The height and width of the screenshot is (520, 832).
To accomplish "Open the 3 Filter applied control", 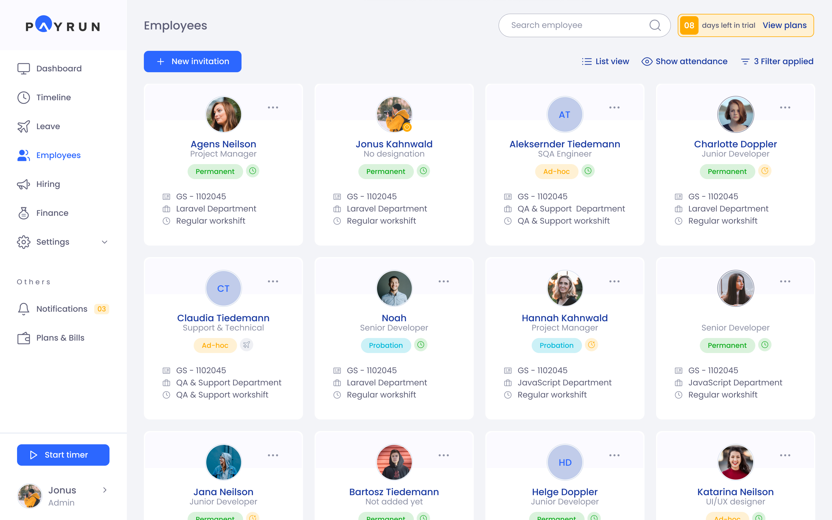I will coord(777,61).
